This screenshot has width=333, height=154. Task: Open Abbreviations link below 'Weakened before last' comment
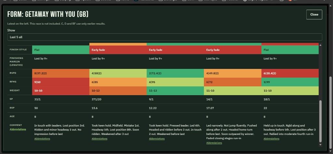[x=157, y=139]
